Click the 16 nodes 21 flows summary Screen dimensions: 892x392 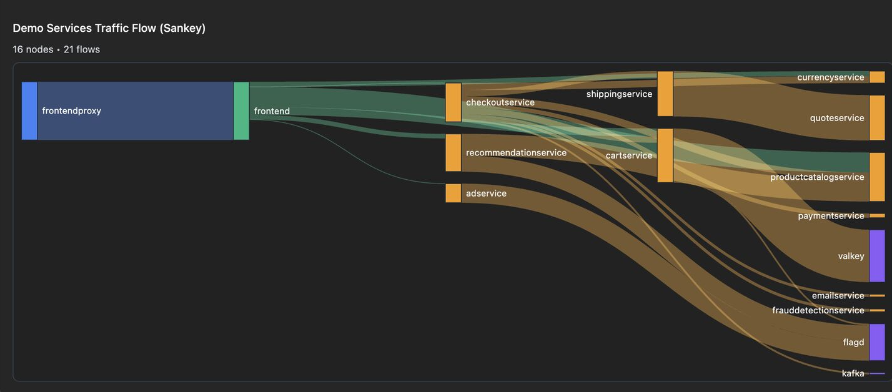56,49
